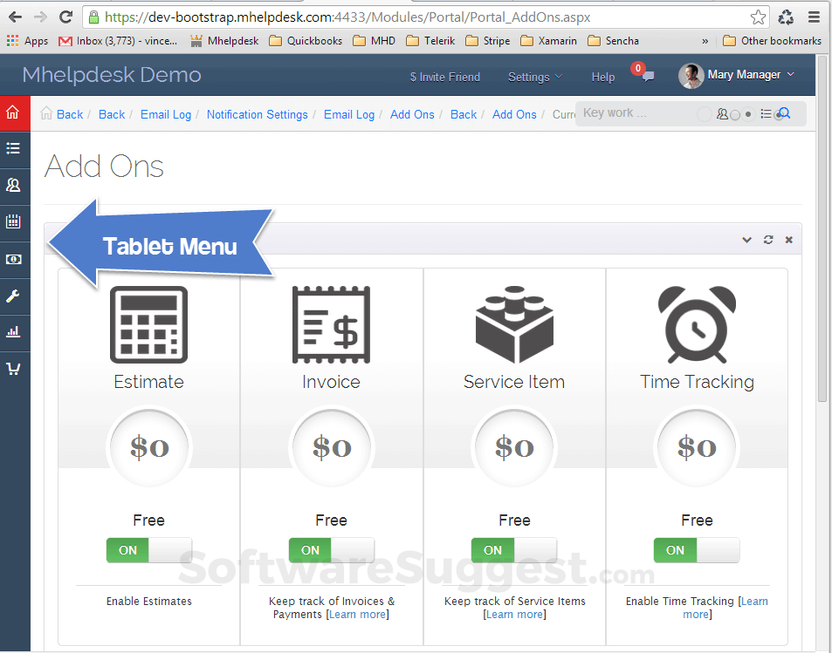Disable the Estimate add-on toggle

pos(127,550)
